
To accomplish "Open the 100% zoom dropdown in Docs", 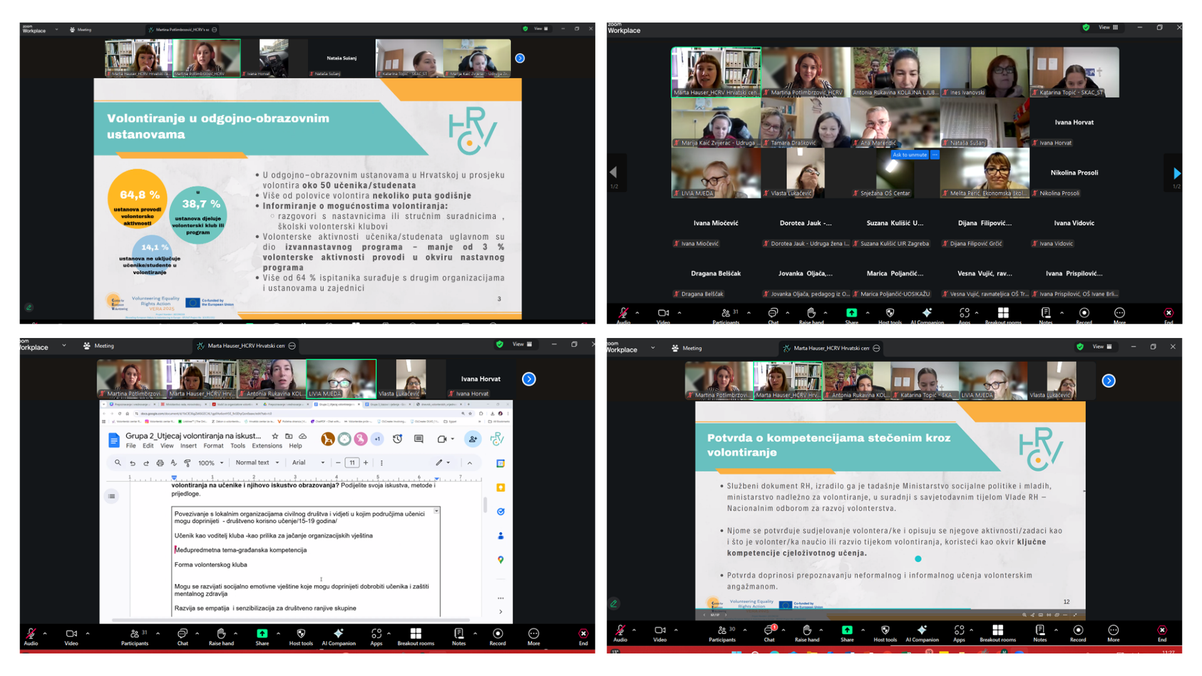I will click(211, 463).
